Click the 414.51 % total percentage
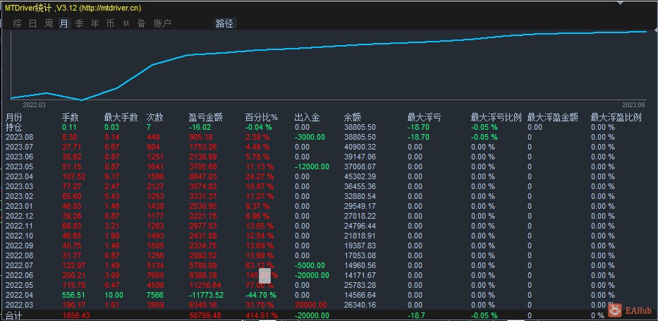The width and height of the screenshot is (658, 321). pos(262,315)
